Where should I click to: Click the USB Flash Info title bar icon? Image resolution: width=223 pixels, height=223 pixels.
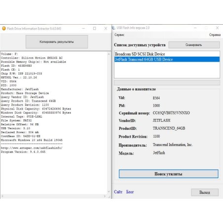(x=113, y=28)
